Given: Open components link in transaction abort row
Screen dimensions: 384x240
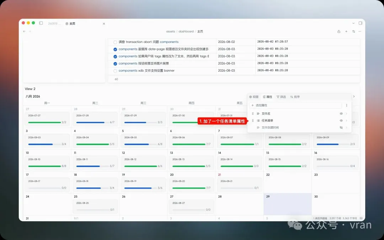Looking at the screenshot, I should [x=169, y=42].
